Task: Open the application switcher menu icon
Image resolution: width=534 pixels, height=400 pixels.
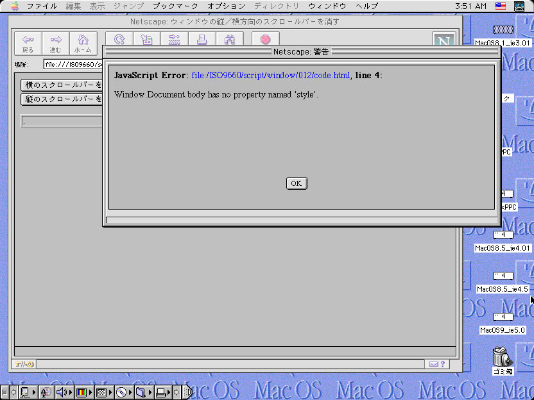Action: click(x=519, y=6)
